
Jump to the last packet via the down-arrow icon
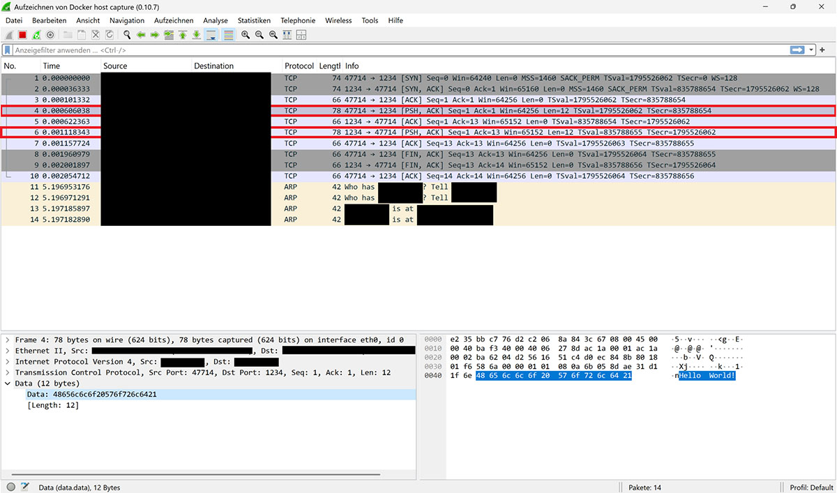195,35
